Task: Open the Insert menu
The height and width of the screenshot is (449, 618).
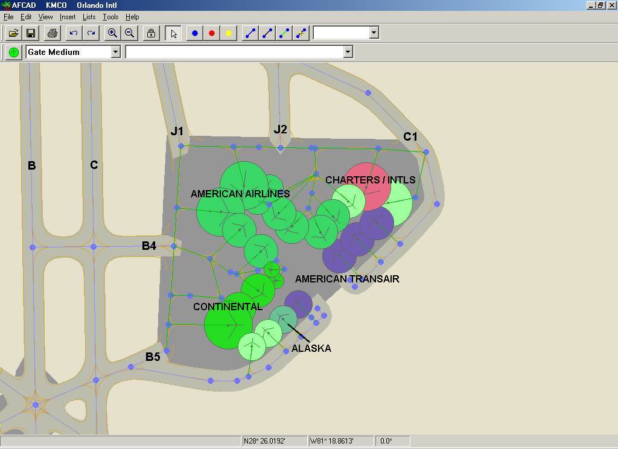Action: 68,17
